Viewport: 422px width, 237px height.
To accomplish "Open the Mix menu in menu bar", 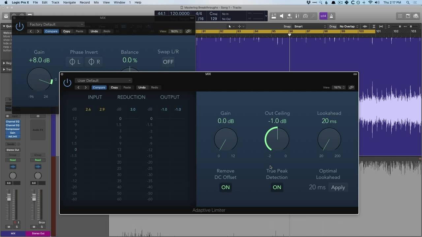I will pyautogui.click(x=96, y=2).
